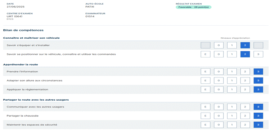The width and height of the screenshot is (270, 134).
Task: Choose level E for Savoir se positionner row
Action: 205,54
